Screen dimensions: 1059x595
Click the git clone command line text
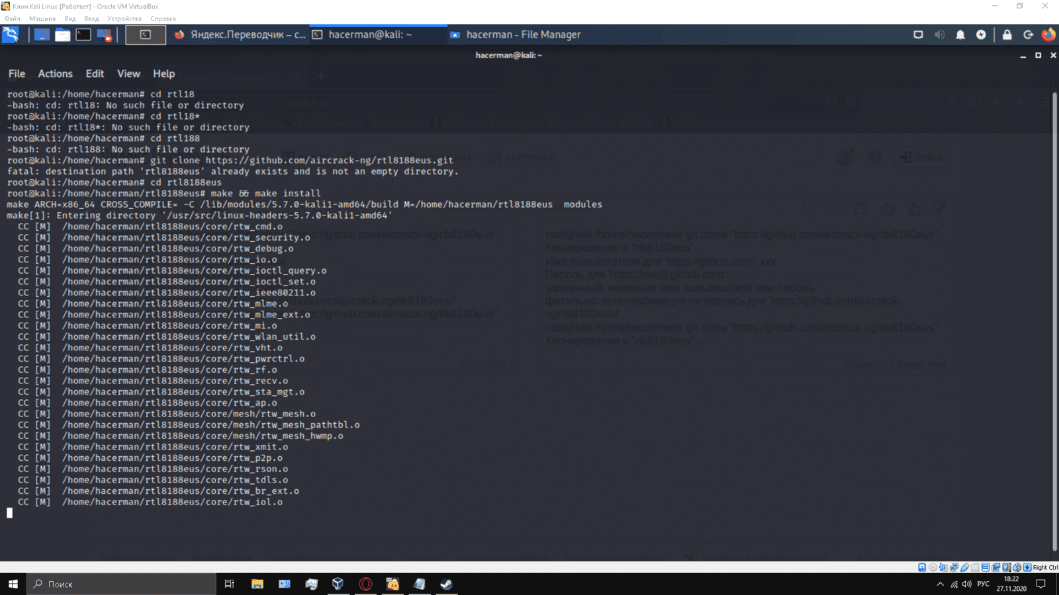point(302,160)
